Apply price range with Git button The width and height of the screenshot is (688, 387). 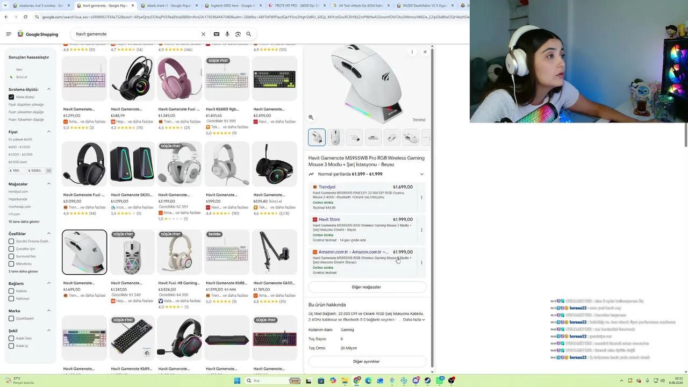point(48,170)
